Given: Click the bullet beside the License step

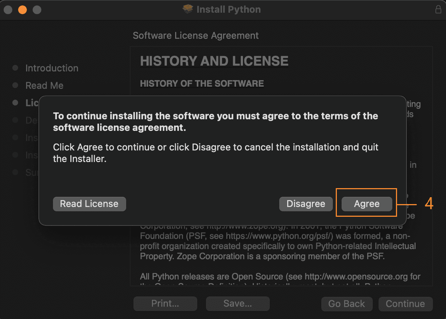Looking at the screenshot, I should click(x=15, y=103).
